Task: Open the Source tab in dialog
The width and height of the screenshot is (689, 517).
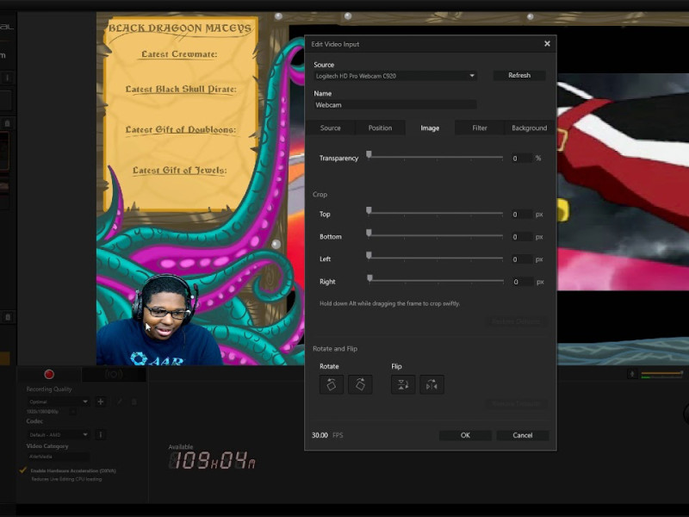Action: pyautogui.click(x=331, y=128)
